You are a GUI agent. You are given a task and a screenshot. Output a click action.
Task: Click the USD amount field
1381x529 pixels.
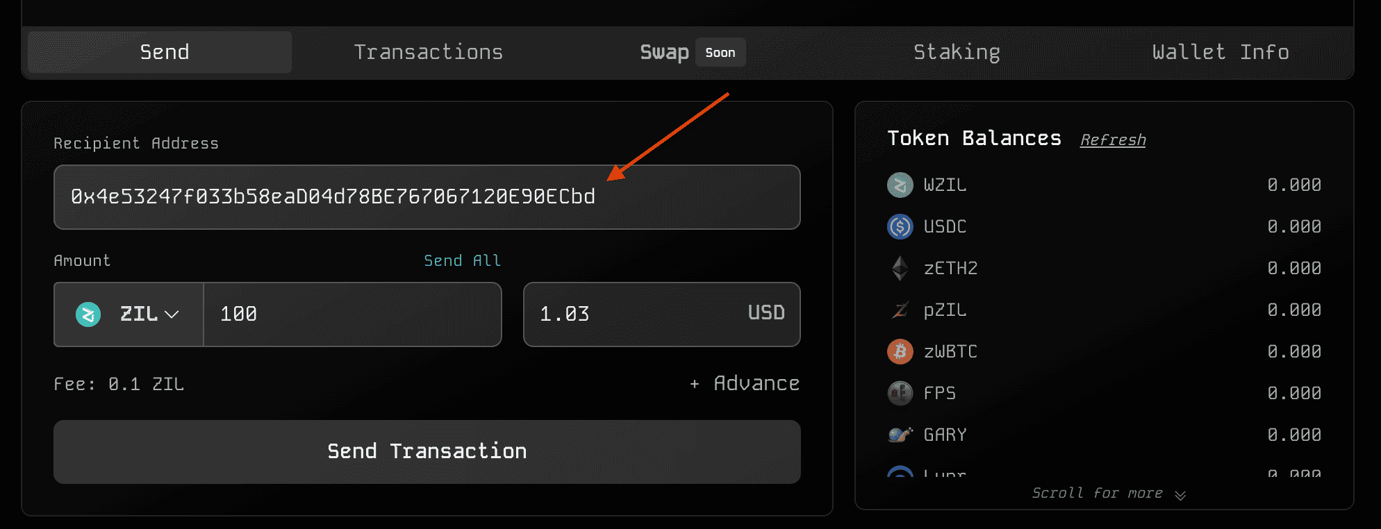pos(662,314)
